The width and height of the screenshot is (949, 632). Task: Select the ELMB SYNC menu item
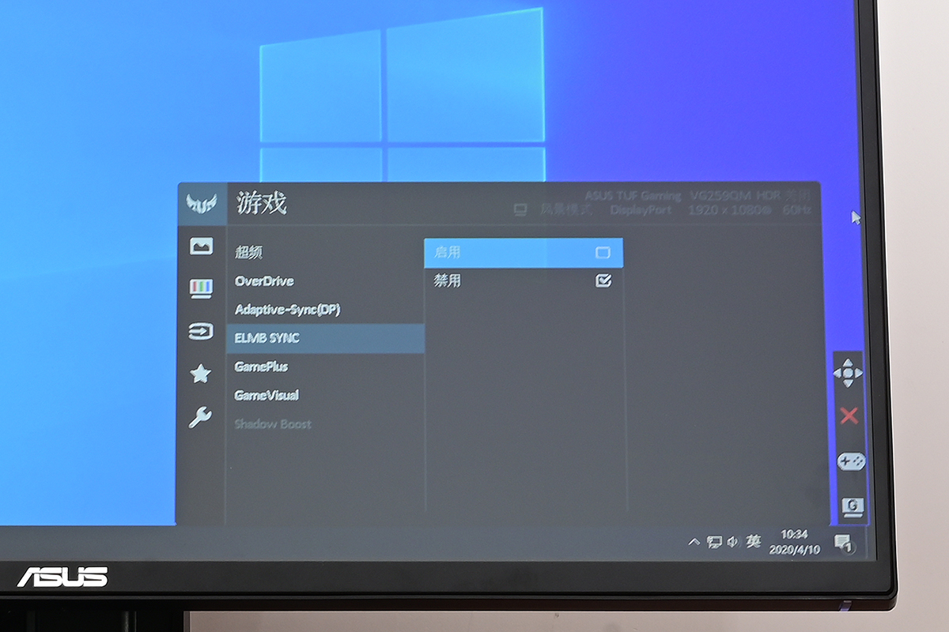pyautogui.click(x=325, y=338)
